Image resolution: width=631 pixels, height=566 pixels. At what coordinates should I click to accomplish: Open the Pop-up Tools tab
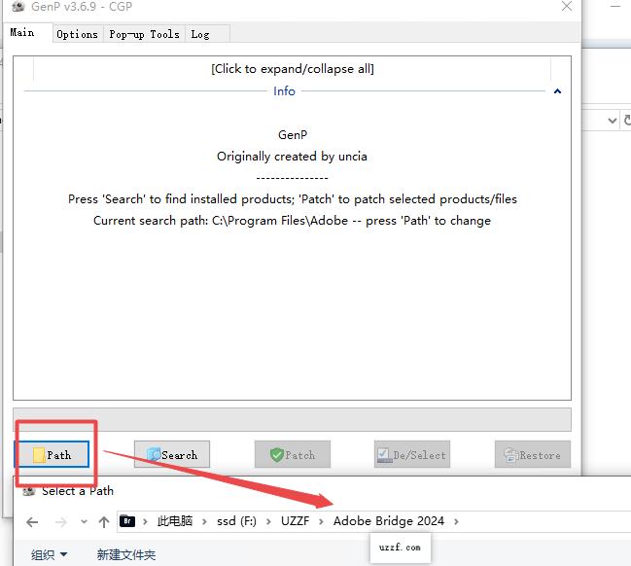tap(144, 34)
